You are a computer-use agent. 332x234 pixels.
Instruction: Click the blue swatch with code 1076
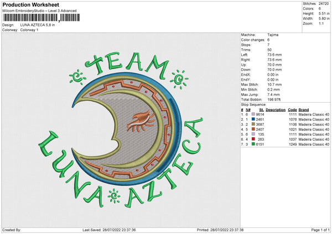tap(253, 119)
